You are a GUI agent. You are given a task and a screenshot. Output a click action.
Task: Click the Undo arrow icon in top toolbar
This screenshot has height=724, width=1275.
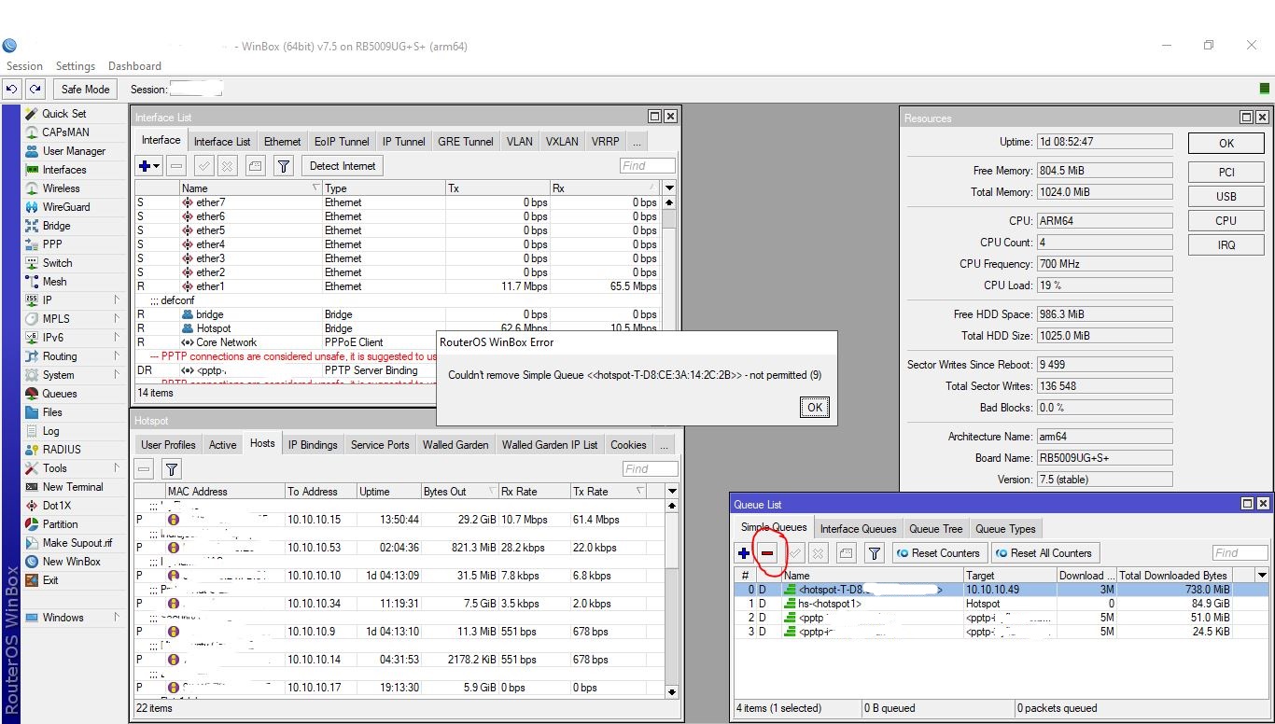[11, 90]
